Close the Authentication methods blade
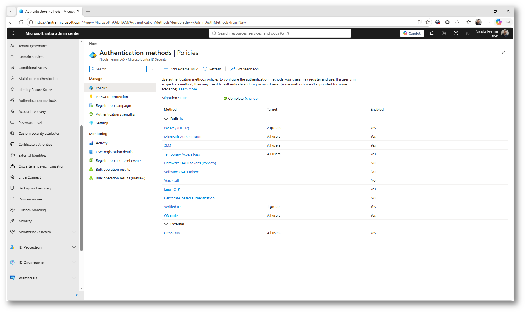Screen dimensions: 526x313 pos(503,53)
